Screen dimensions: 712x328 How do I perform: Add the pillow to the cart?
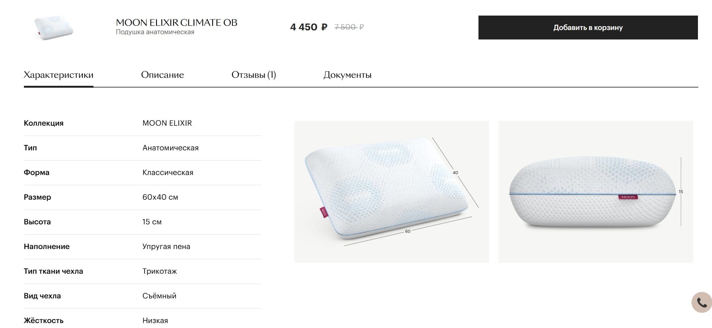click(x=588, y=27)
